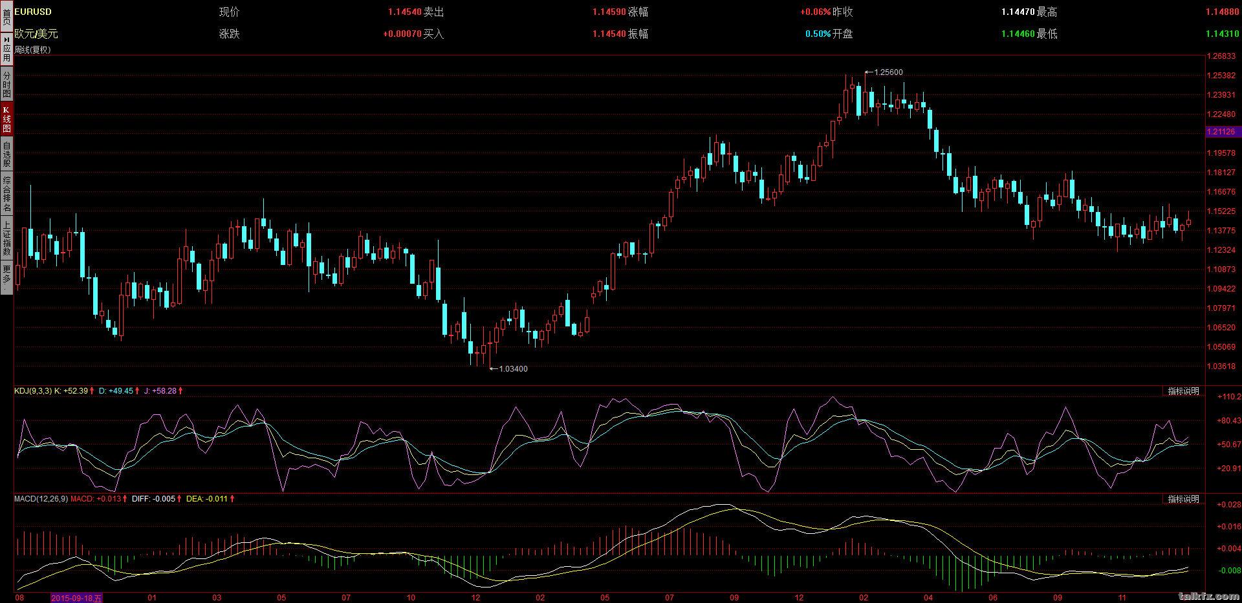Screen dimensions: 1242x603
Task: Open MACD 指标说明 button
Action: click(x=1183, y=499)
